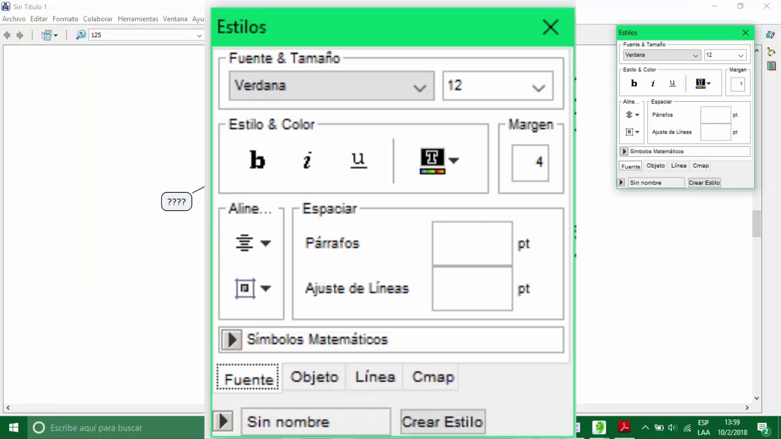781x439 pixels.
Task: Toggle bold in the small Estilos window
Action: (634, 84)
